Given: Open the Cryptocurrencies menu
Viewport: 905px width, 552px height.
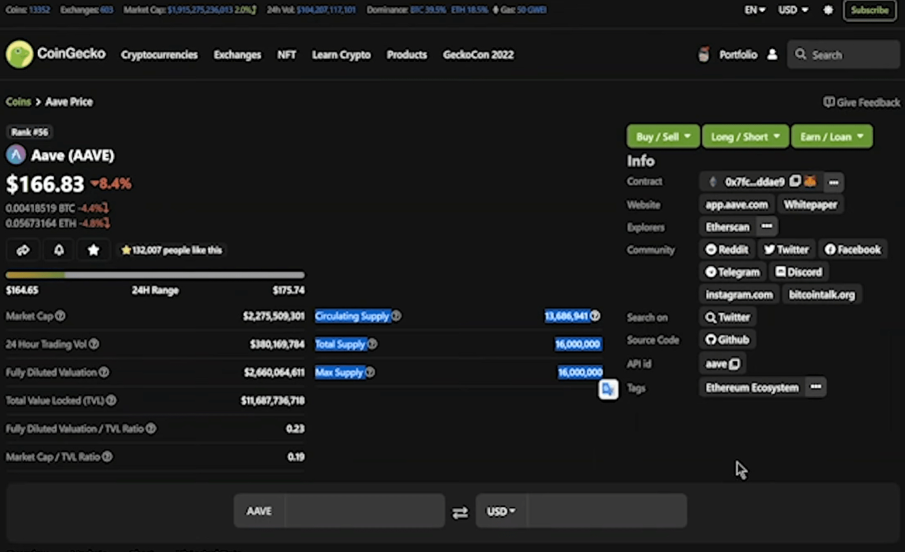Looking at the screenshot, I should point(159,55).
